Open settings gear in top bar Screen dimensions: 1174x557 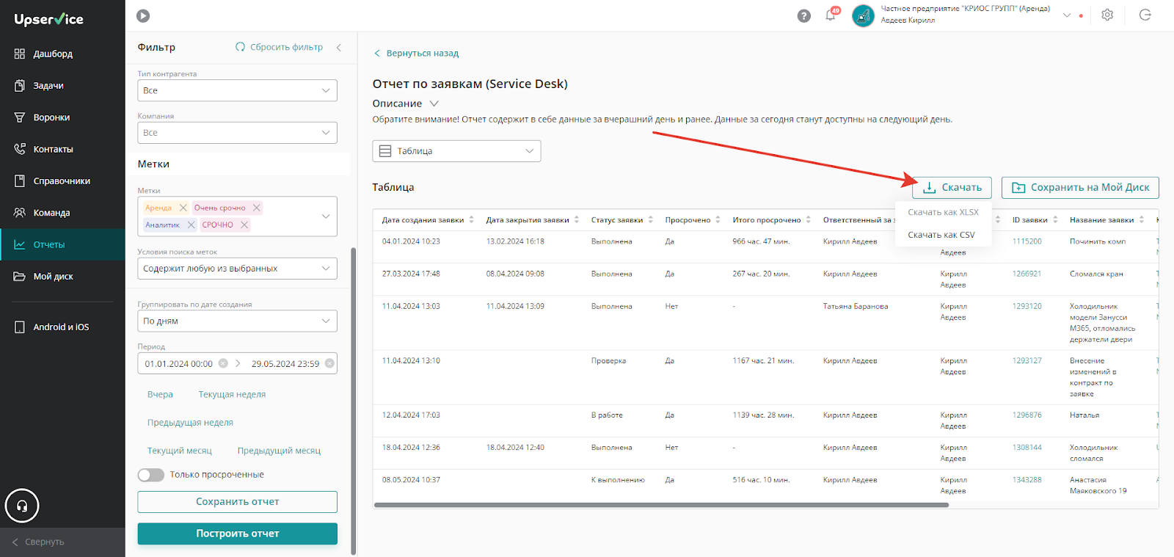pos(1107,15)
